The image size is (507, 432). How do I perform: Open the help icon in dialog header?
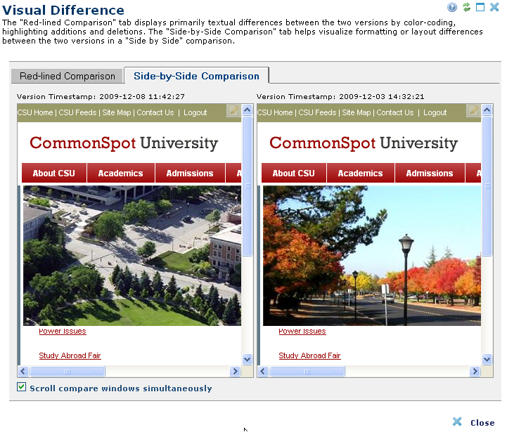pos(452,7)
